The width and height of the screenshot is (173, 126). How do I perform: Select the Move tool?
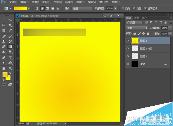(x=10, y=20)
